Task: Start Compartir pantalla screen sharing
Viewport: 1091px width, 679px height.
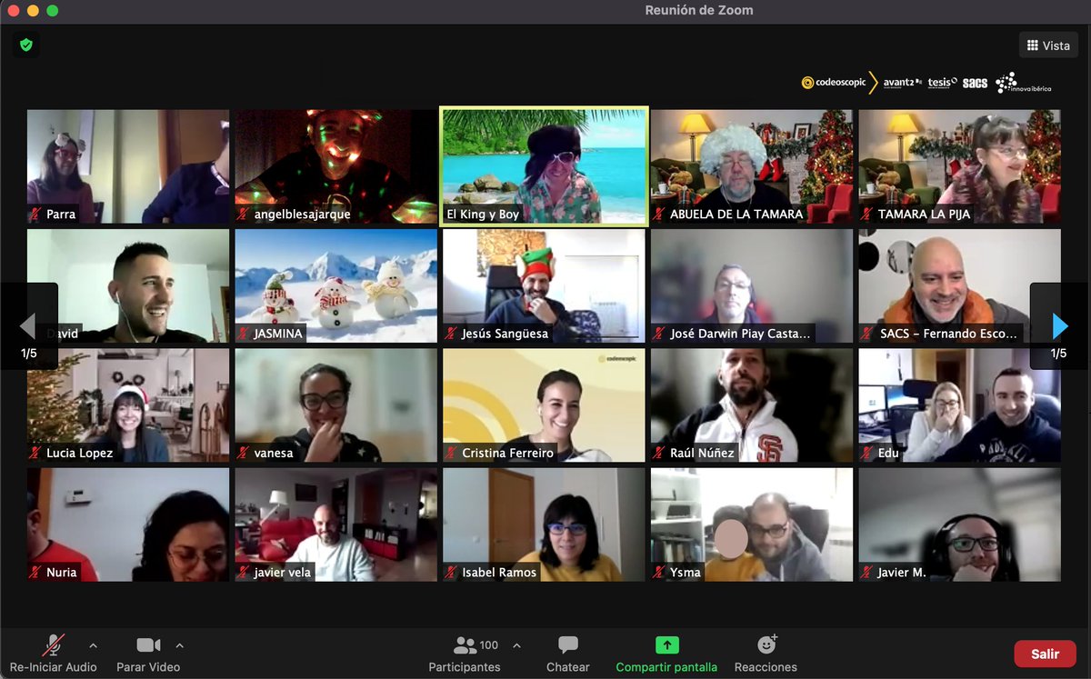Action: [666, 654]
